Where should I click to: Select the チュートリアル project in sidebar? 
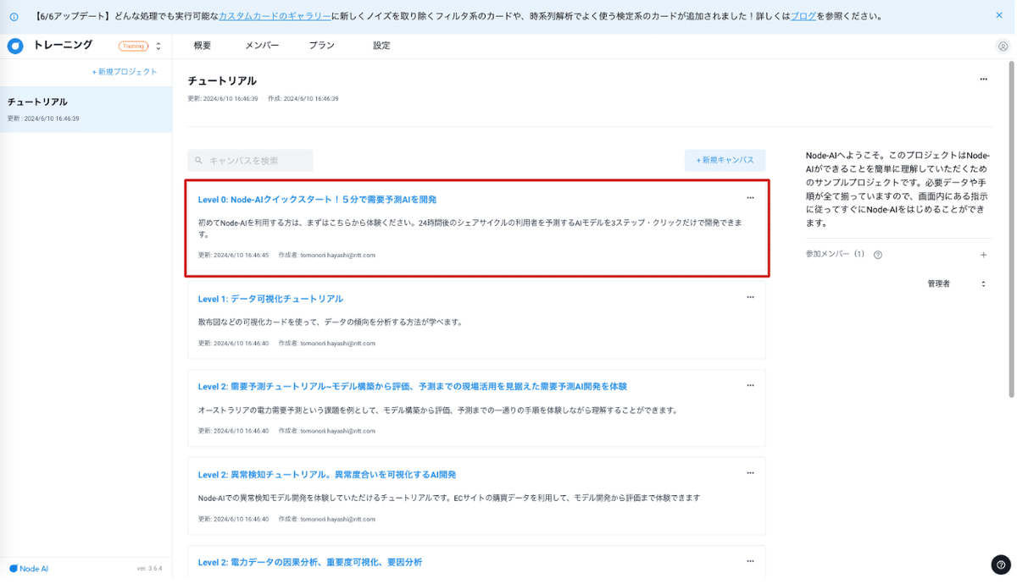(86, 109)
